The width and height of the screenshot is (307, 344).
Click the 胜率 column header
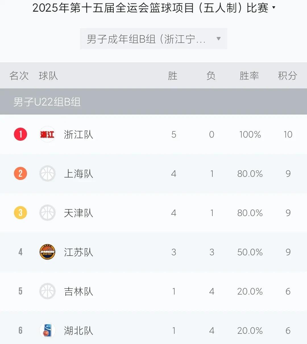[249, 76]
